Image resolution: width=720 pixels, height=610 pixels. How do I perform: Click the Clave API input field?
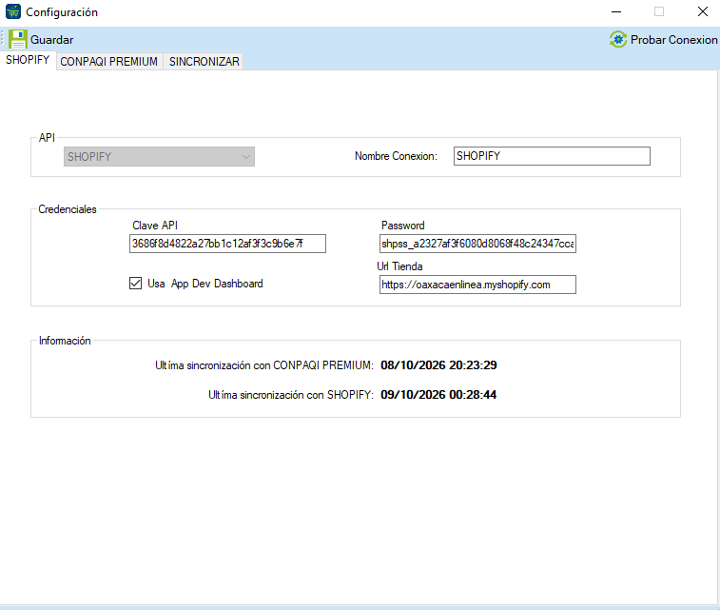pos(227,244)
